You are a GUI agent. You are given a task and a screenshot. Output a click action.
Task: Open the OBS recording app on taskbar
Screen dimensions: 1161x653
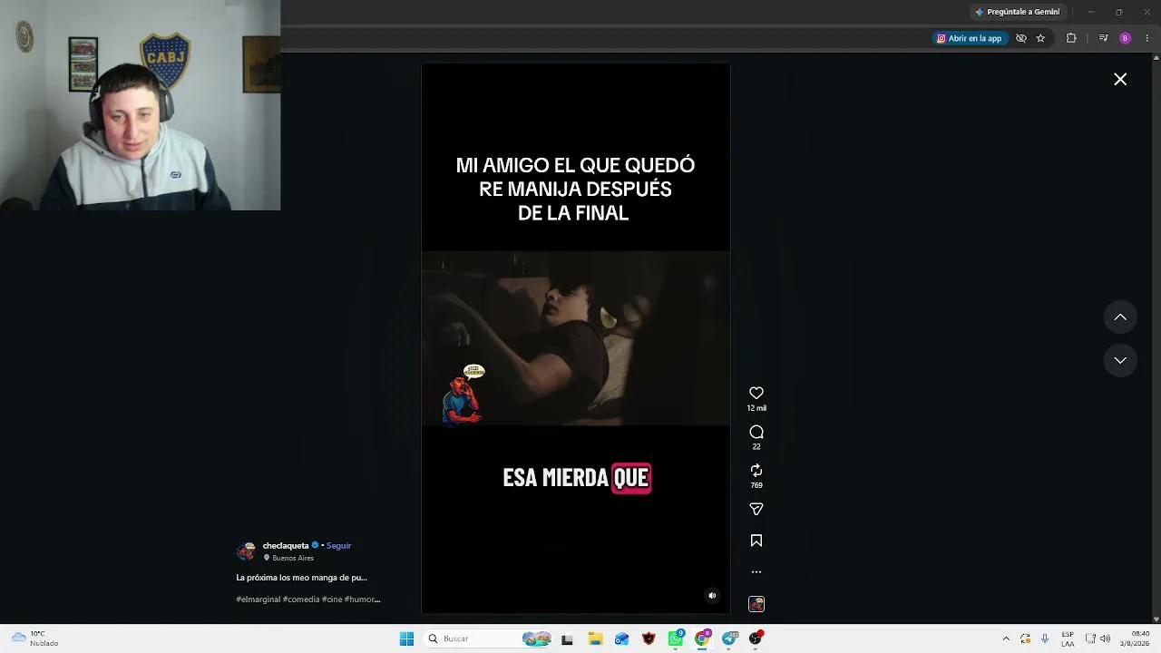pos(756,638)
